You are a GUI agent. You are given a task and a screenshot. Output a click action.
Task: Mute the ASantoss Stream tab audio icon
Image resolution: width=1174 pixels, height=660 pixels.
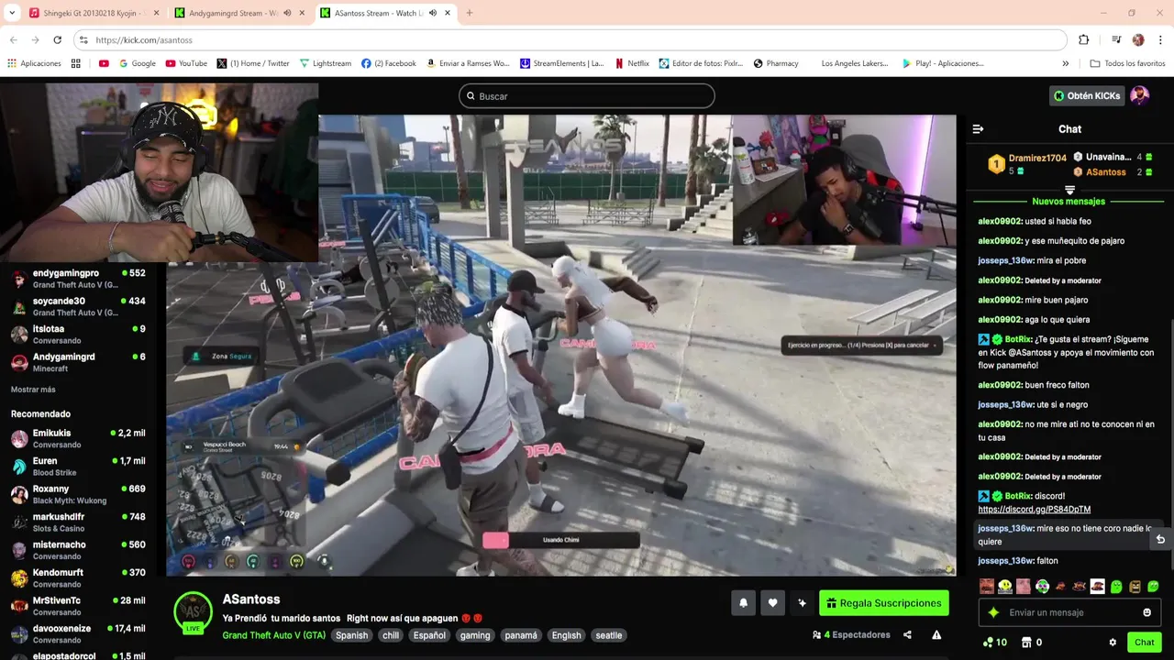432,13
